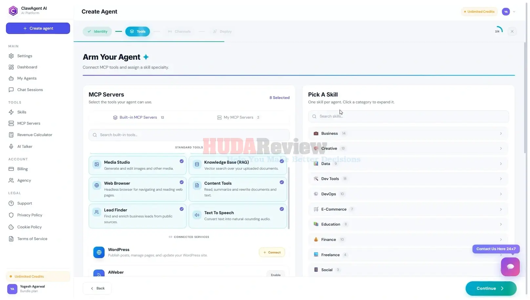The height and width of the screenshot is (300, 530).
Task: Open MCP Servers sidebar icon
Action: click(x=11, y=123)
